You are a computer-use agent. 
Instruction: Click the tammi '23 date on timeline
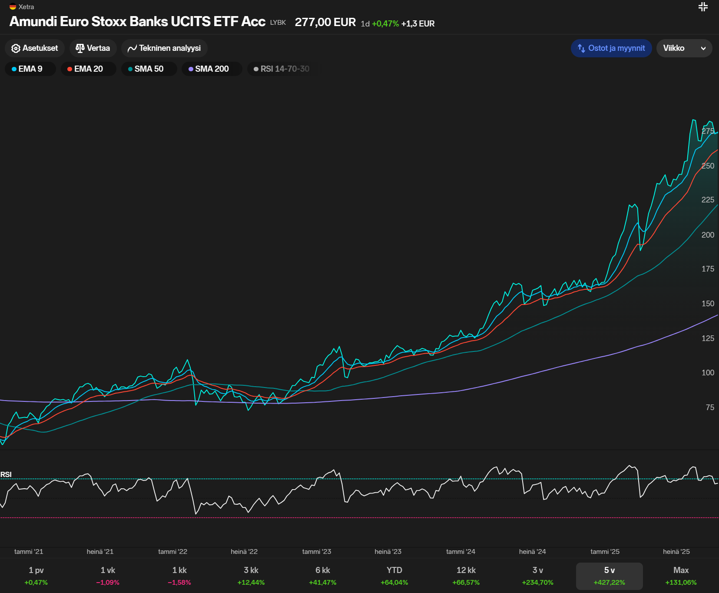pyautogui.click(x=316, y=552)
